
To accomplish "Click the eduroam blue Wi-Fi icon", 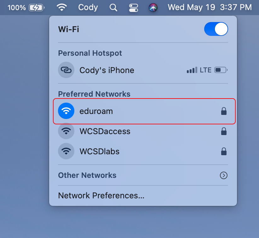I will tap(66, 111).
